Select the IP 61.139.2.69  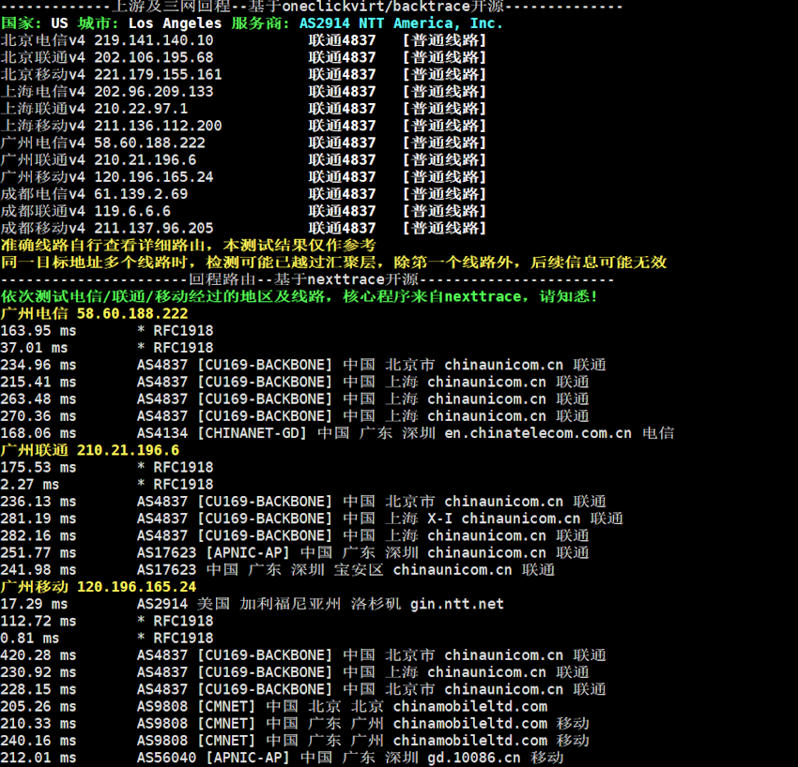(x=141, y=194)
